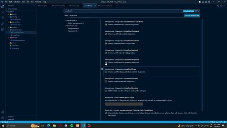Enable Undefined Types diagnostics checkbox
Image resolution: width=227 pixels, height=128 pixels.
click(106, 72)
